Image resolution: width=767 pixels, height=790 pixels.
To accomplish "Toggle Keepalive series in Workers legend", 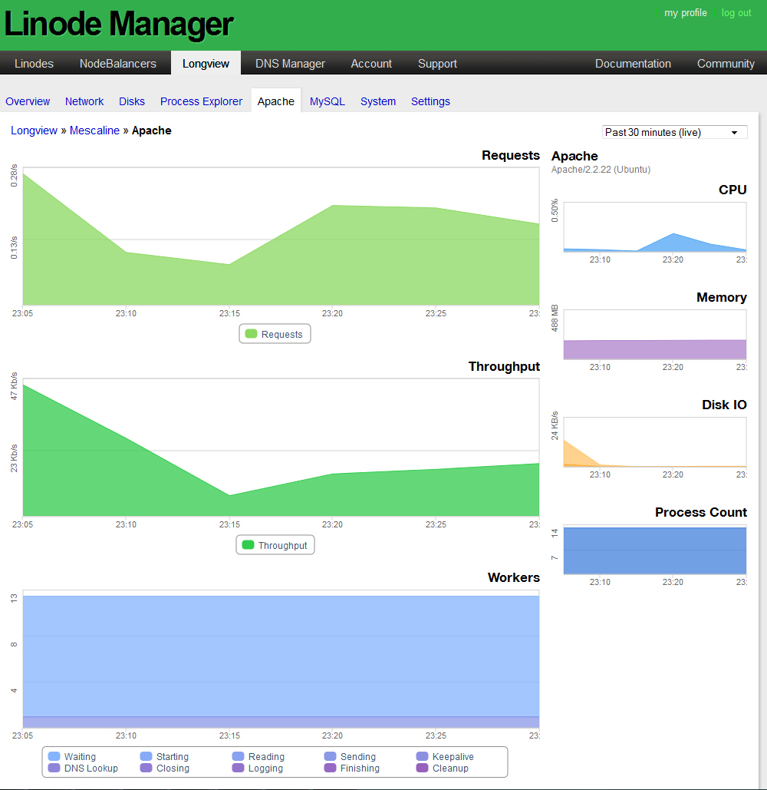I will 423,756.
